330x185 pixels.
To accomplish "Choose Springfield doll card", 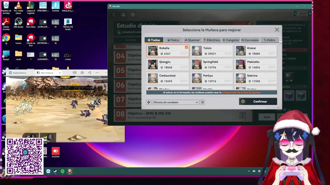I will [x=212, y=64].
